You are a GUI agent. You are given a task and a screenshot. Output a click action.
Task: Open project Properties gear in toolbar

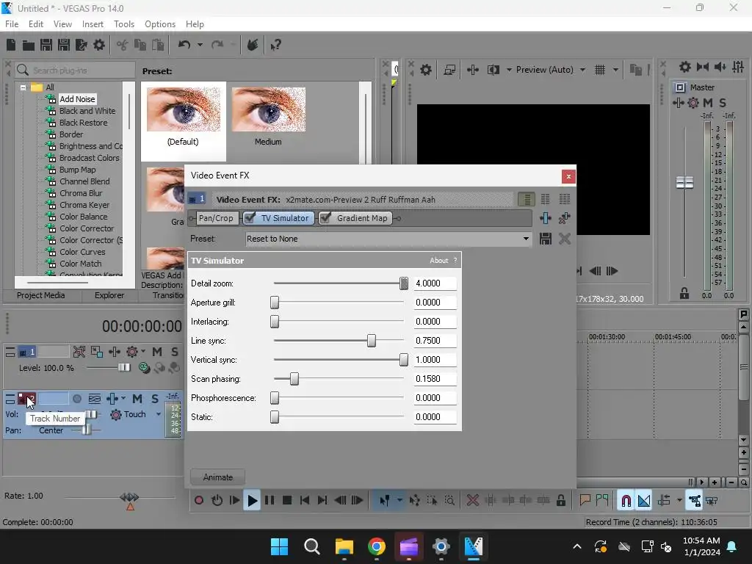99,45
